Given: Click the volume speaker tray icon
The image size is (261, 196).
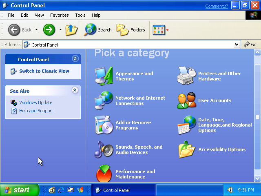Looking at the screenshot, I should click(x=230, y=190).
